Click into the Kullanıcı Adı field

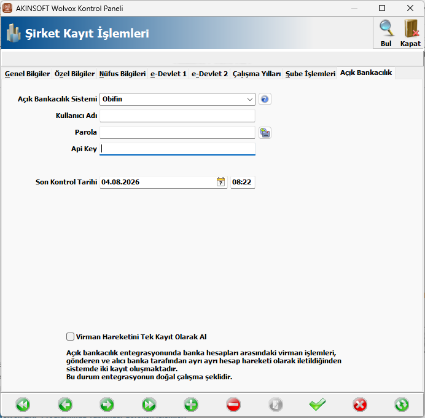click(x=177, y=116)
